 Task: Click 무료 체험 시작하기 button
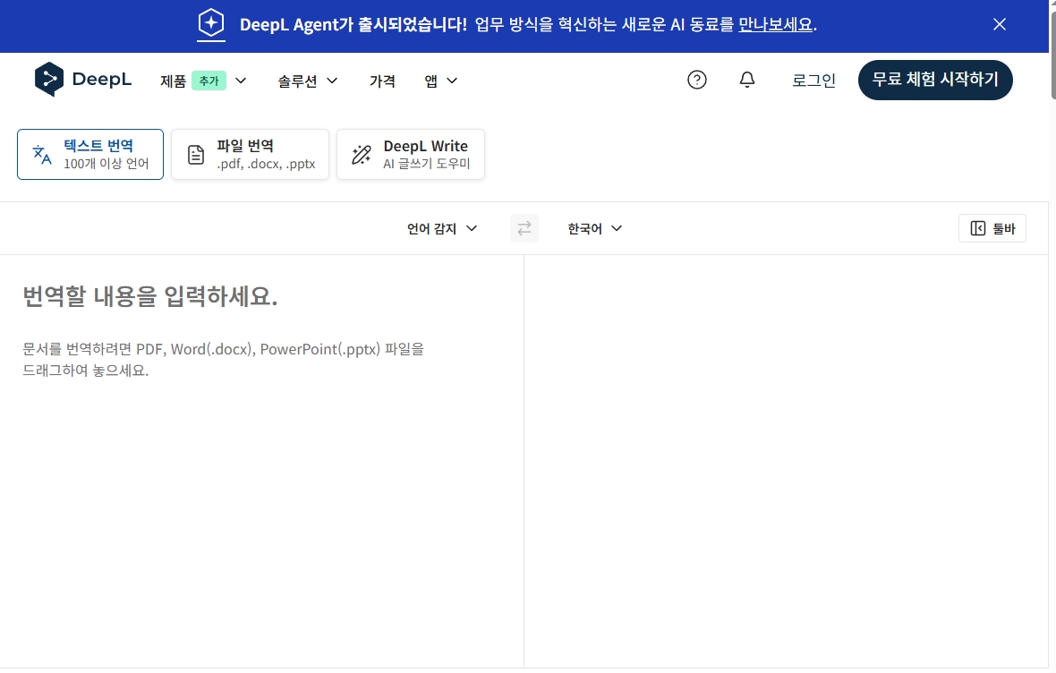tap(935, 80)
